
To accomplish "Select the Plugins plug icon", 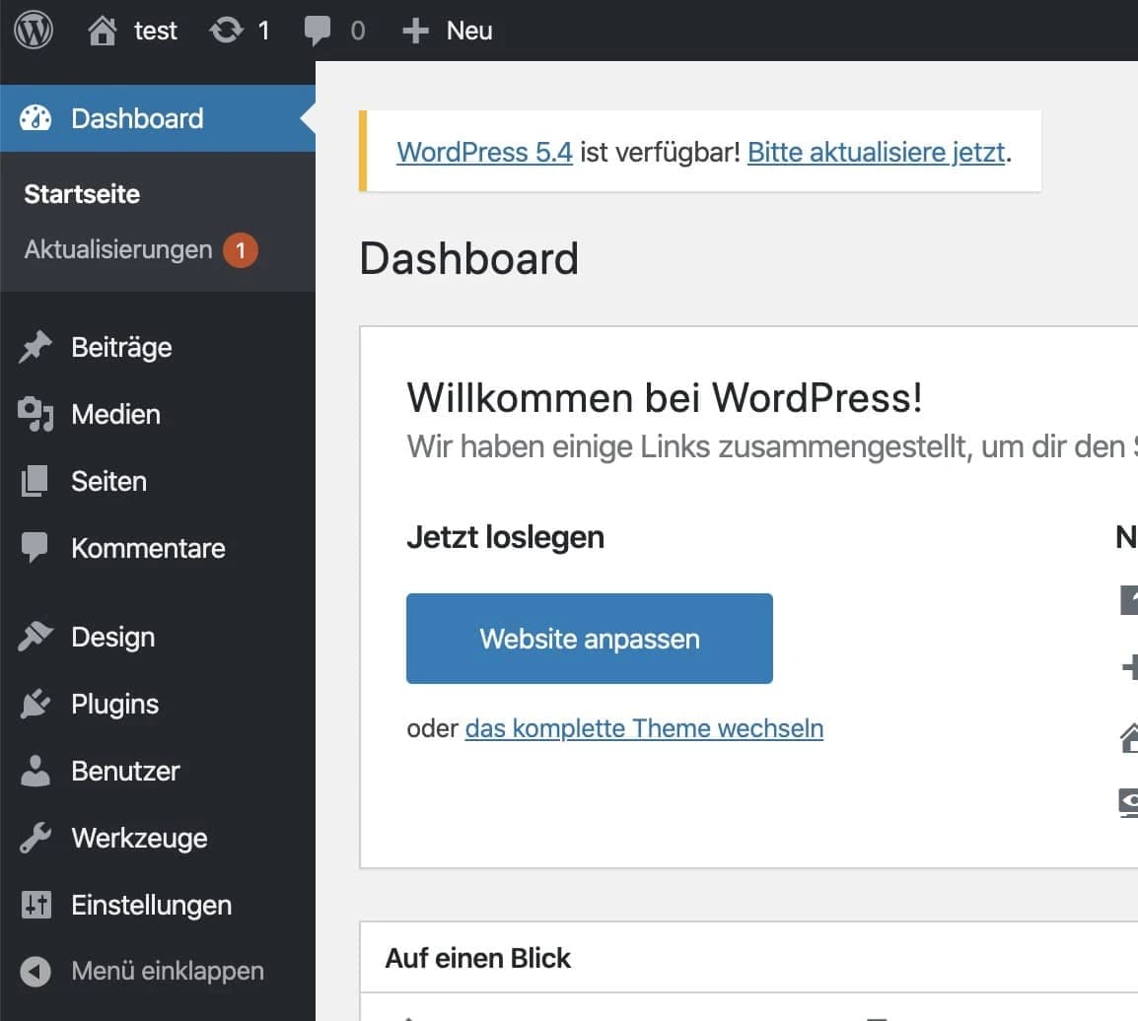I will (x=36, y=704).
